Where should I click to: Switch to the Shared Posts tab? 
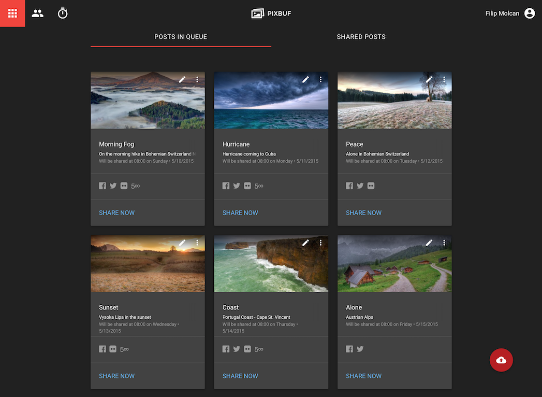point(361,37)
